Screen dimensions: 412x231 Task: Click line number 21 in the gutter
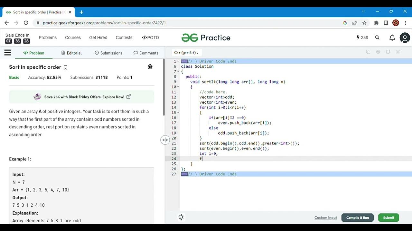click(174, 143)
